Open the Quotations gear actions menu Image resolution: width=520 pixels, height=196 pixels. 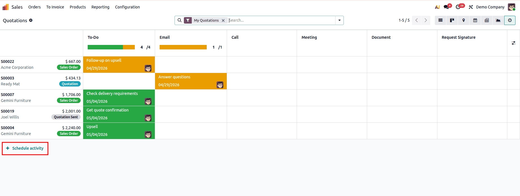pyautogui.click(x=31, y=20)
